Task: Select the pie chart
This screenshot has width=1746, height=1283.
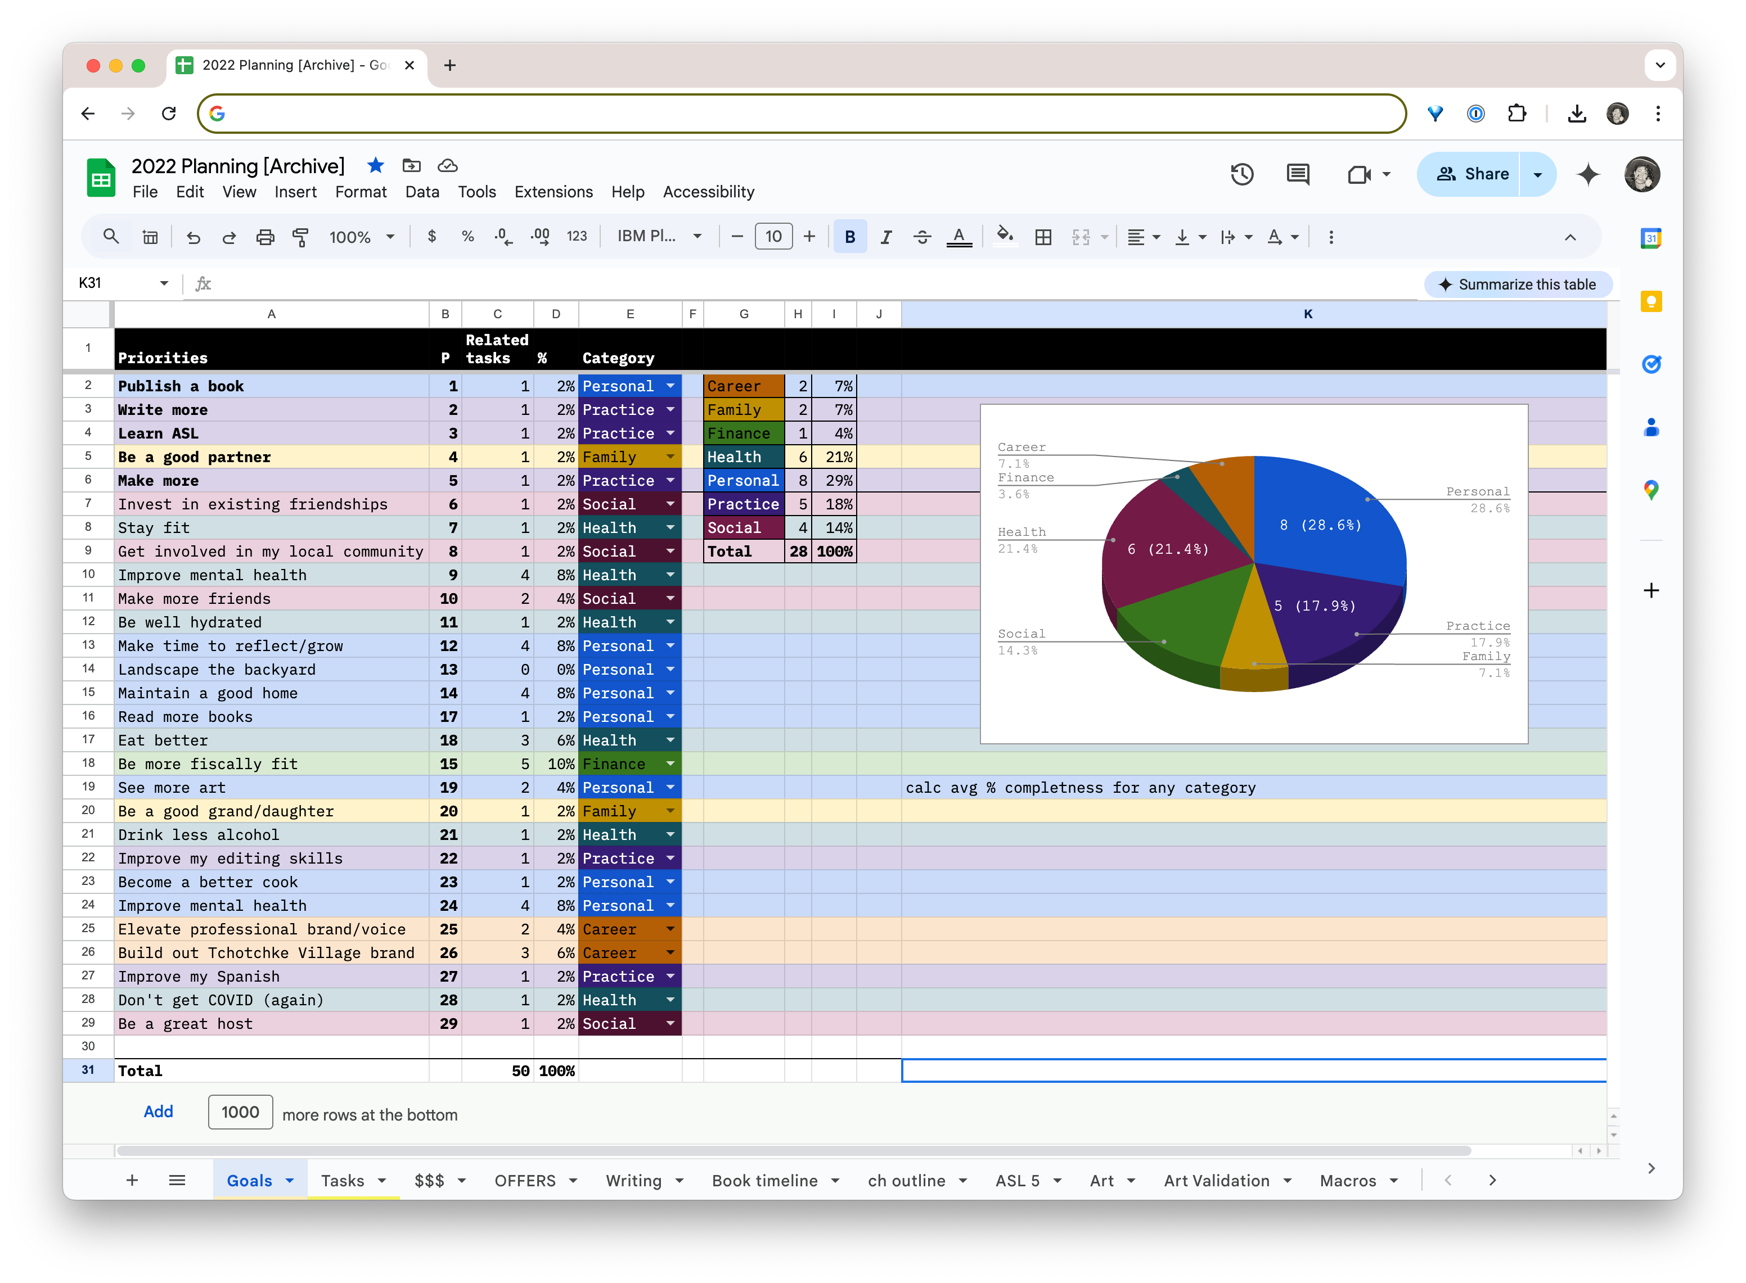Action: coord(1253,573)
